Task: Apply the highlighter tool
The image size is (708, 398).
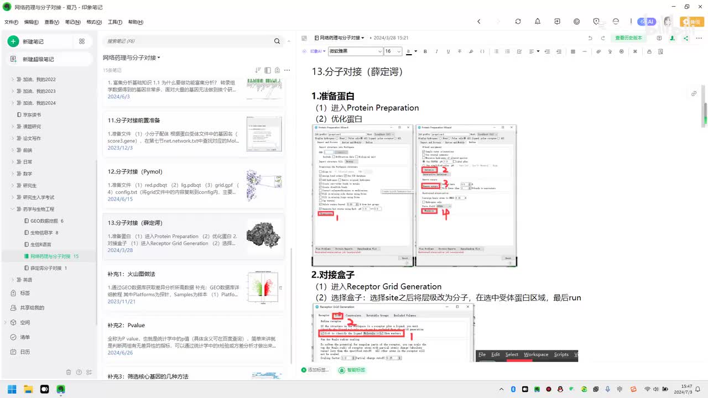Action: [471, 51]
